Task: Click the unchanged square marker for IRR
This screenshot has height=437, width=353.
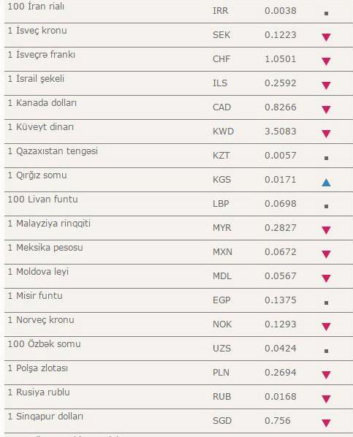Action: point(326,13)
